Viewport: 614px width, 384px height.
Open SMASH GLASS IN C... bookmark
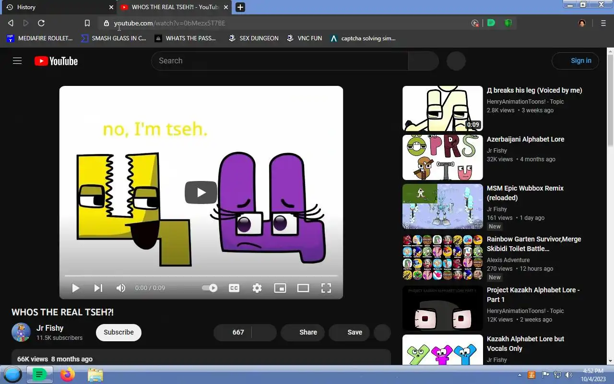(x=114, y=38)
